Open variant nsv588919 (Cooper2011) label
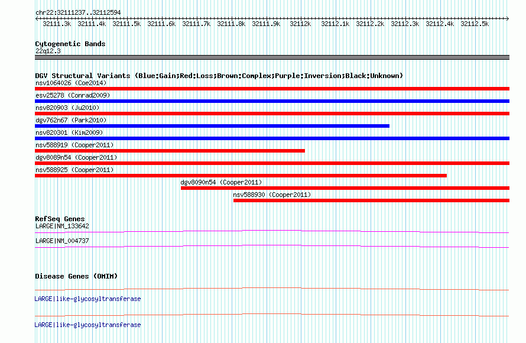The height and width of the screenshot is (343, 526). click(74, 145)
